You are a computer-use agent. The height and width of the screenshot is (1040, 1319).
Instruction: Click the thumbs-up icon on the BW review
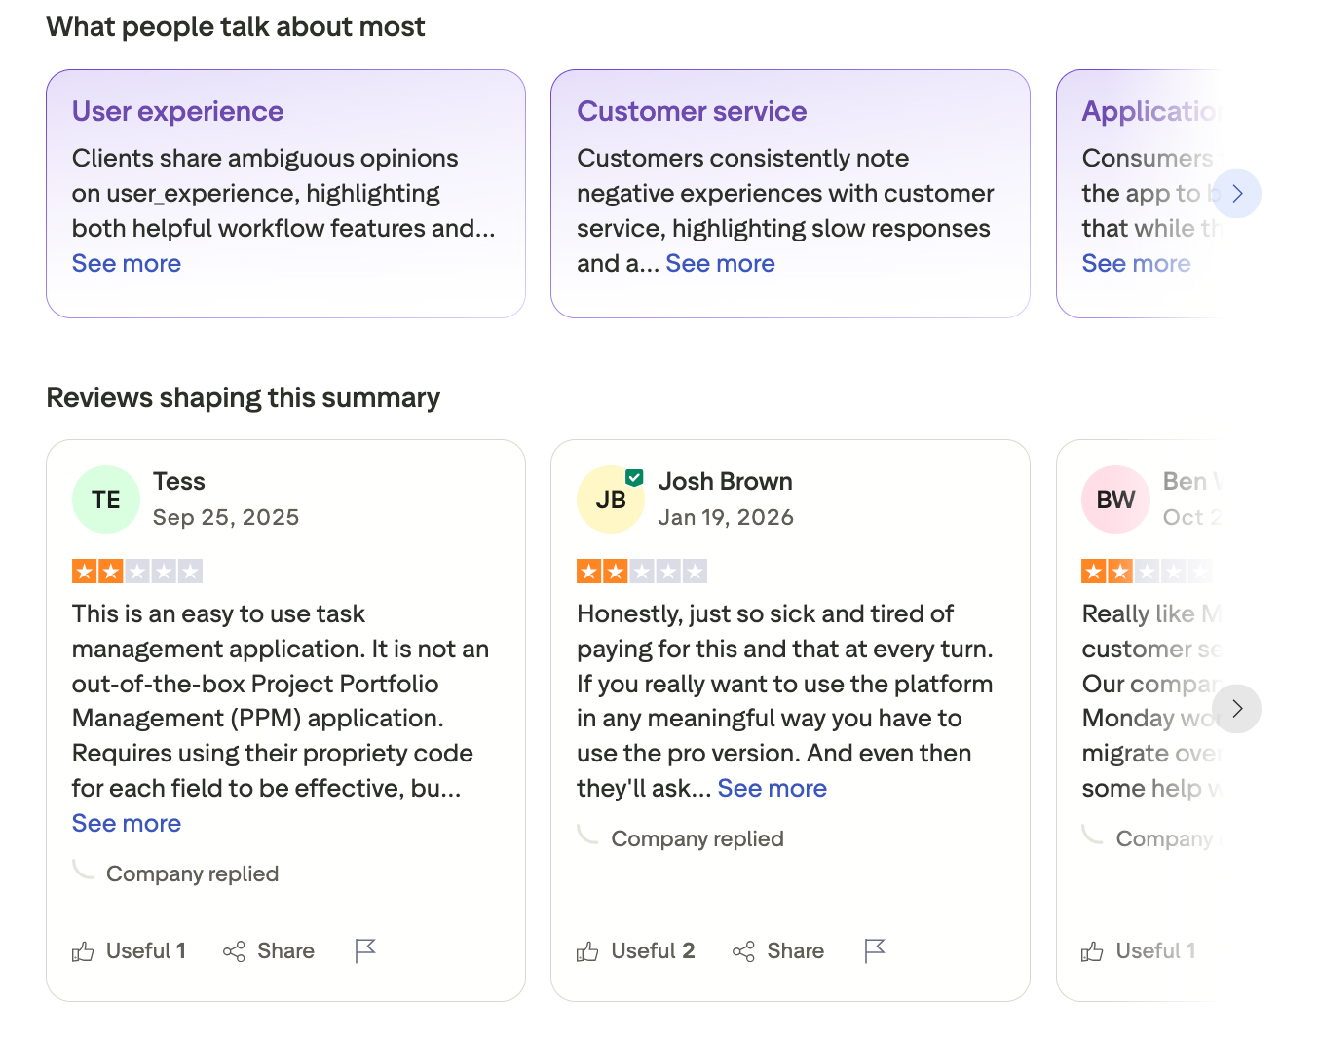1092,951
